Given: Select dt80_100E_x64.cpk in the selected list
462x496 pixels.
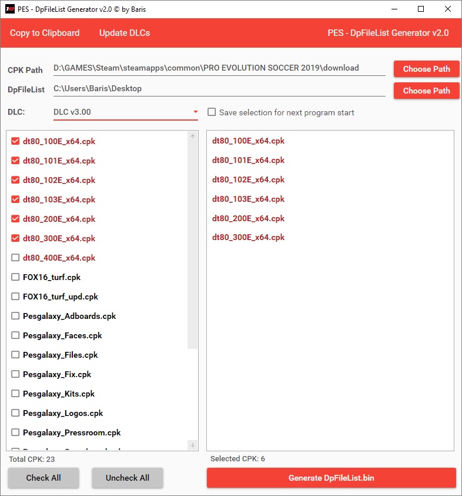Looking at the screenshot, I should pos(249,141).
